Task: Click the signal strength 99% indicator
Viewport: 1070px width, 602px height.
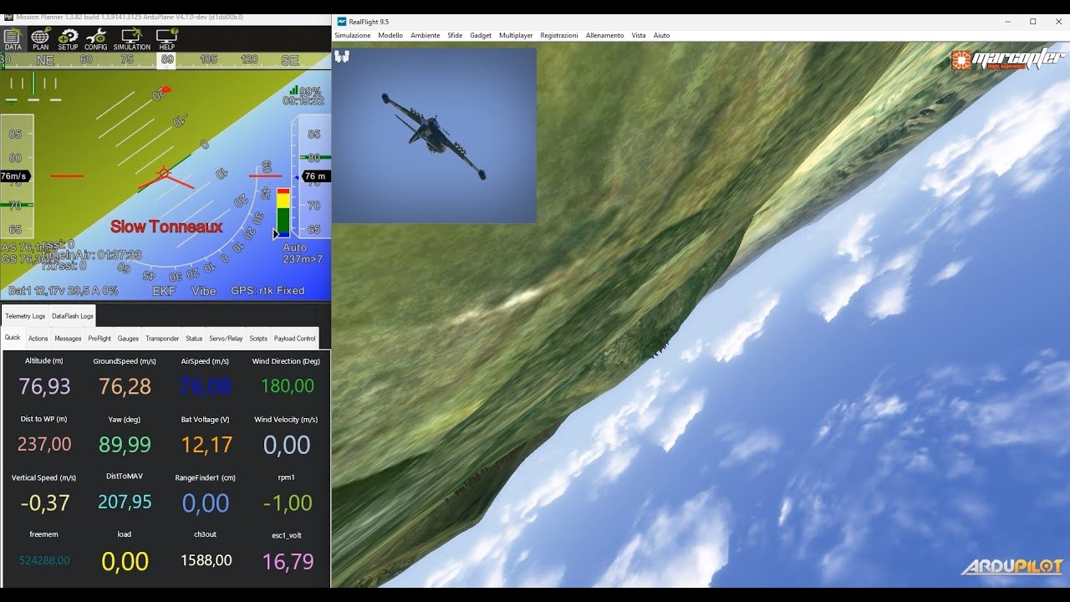Action: coord(305,91)
